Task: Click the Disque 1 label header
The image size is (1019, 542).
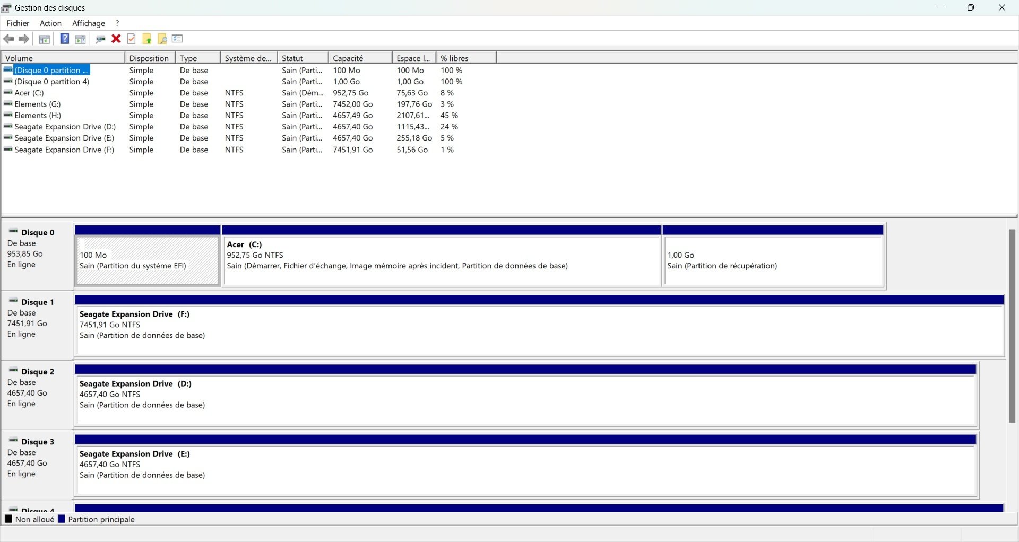Action: 38,302
